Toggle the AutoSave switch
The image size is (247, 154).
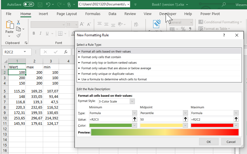[x=28, y=5]
